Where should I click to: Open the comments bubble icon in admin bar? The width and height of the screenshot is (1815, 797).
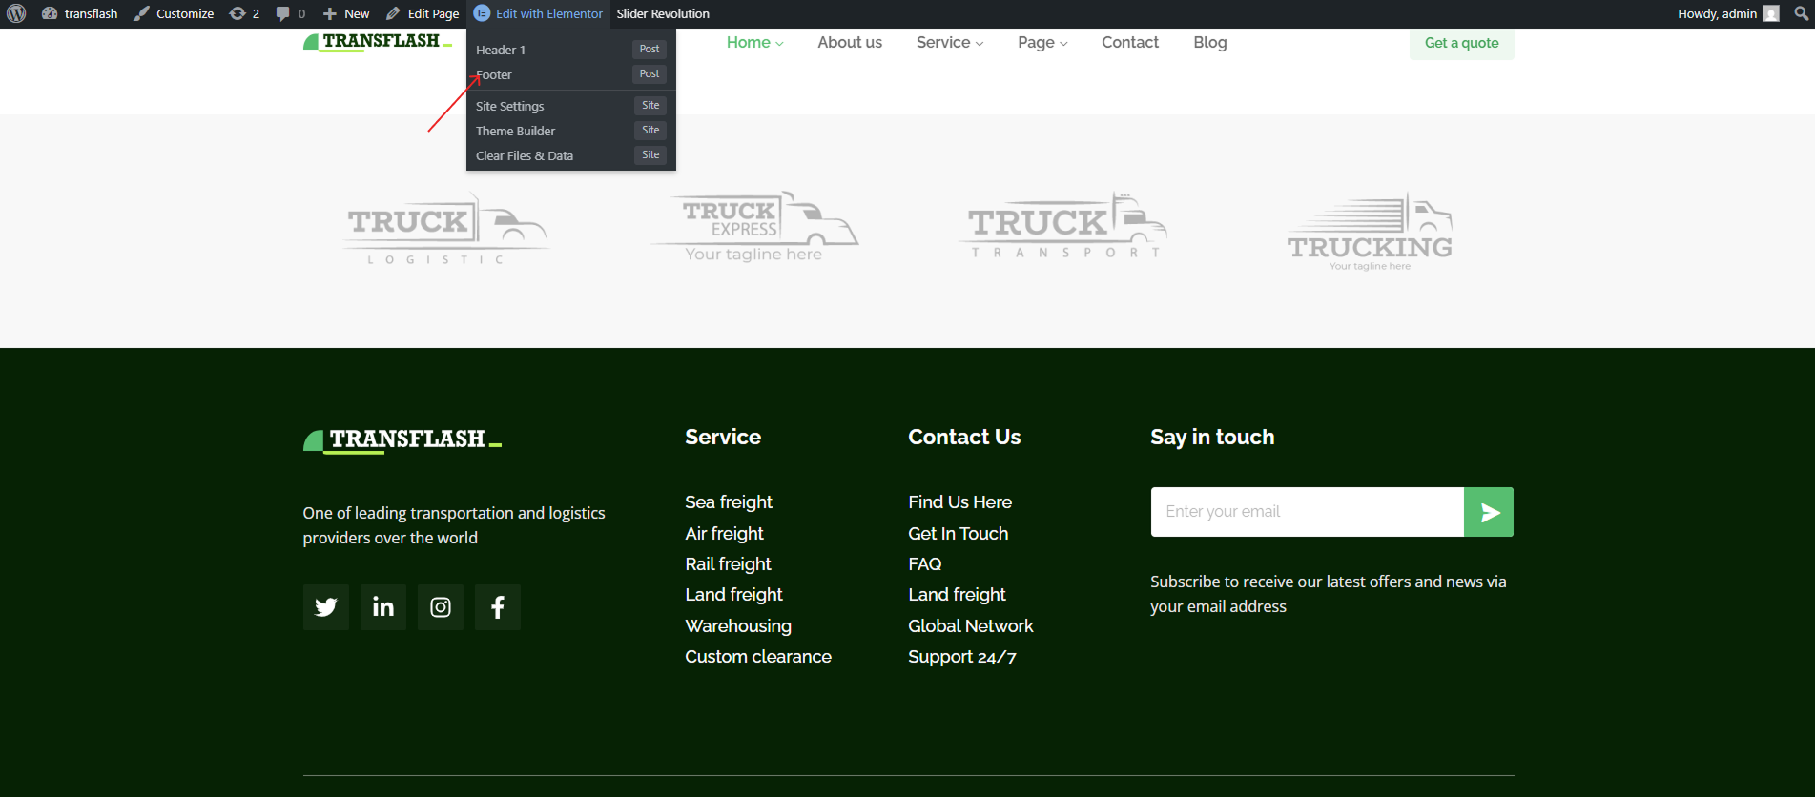(290, 13)
